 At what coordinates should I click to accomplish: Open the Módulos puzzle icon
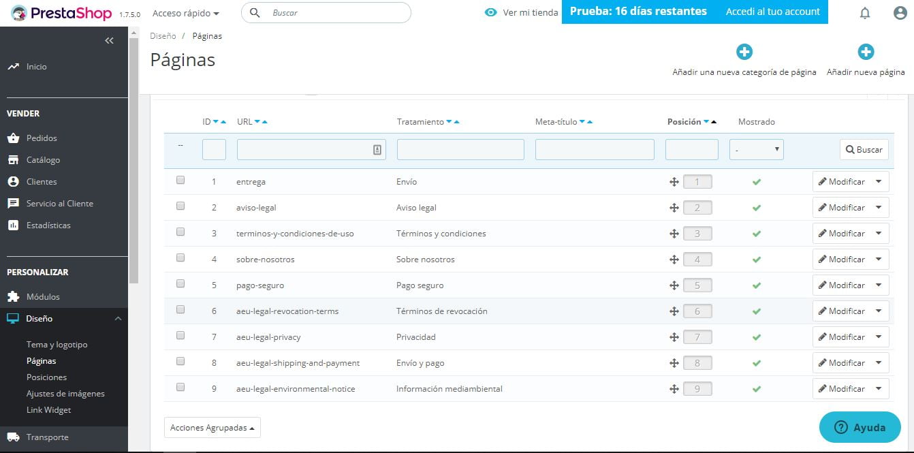click(x=14, y=297)
